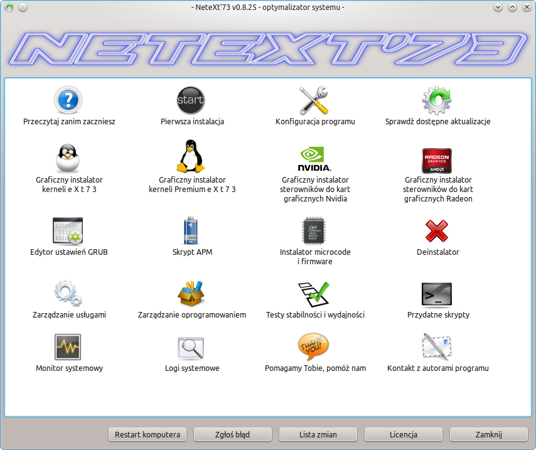Click the Zgłoś błąd button
The image size is (536, 450).
(232, 434)
